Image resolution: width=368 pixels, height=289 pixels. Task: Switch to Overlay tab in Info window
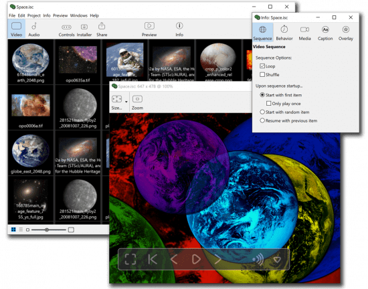click(346, 33)
